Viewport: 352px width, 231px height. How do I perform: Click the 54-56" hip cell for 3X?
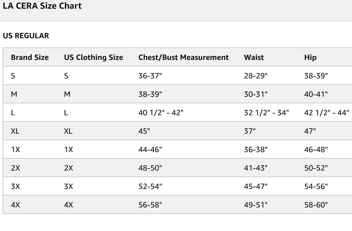coord(316,186)
